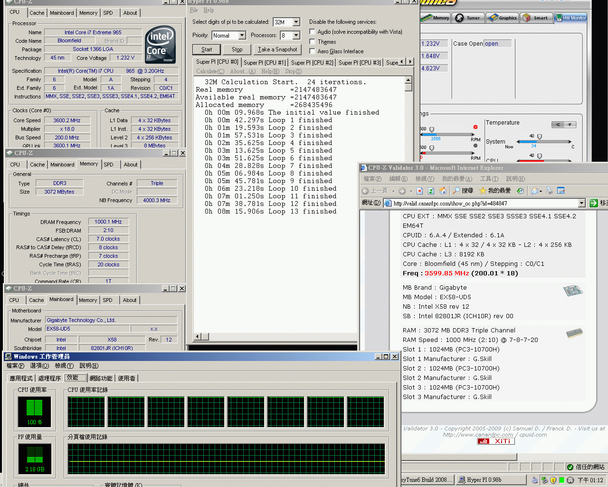608x487 pixels.
Task: Adjust System temperature threshold slider
Action: [x=539, y=137]
